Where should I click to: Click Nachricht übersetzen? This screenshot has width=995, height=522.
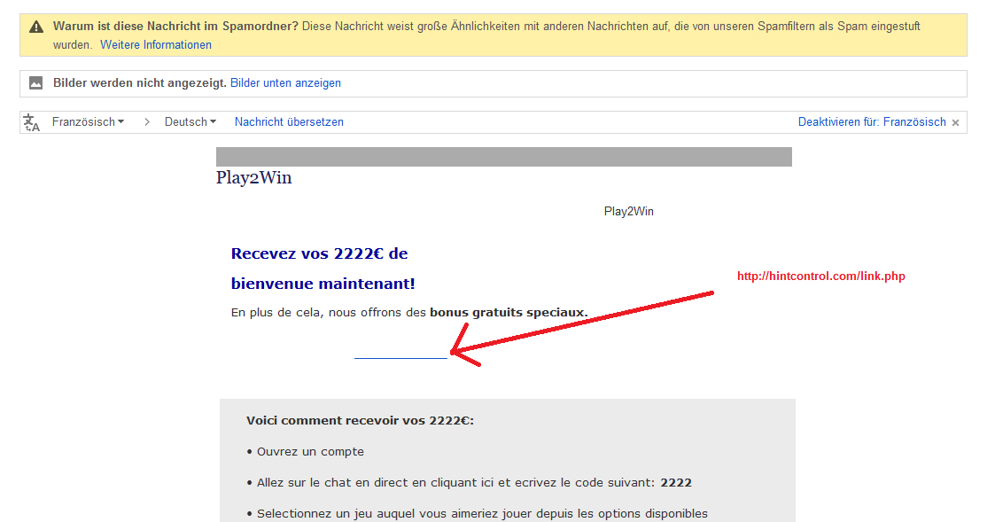click(288, 121)
